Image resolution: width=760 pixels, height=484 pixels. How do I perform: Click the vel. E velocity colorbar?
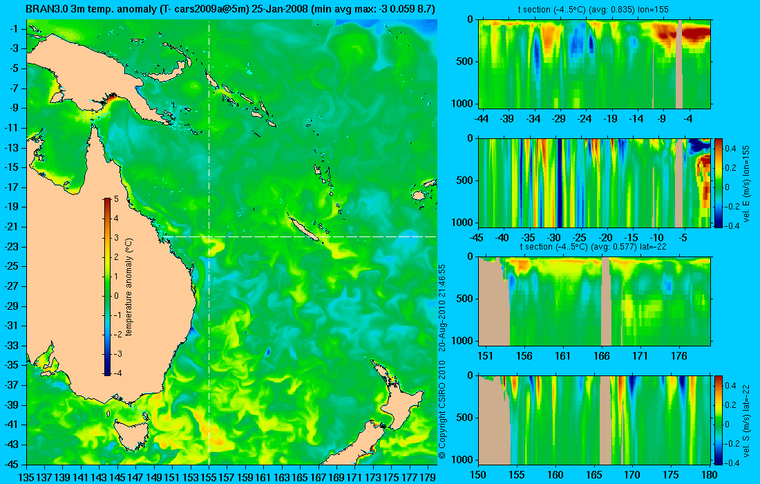click(718, 183)
